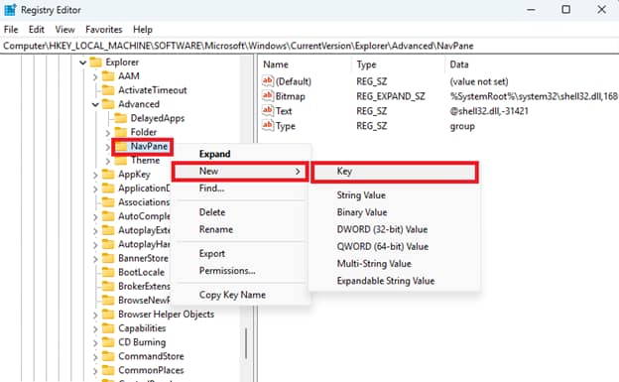Choose Rename in the context menu
Screen dimensions: 619x382
[241, 229]
